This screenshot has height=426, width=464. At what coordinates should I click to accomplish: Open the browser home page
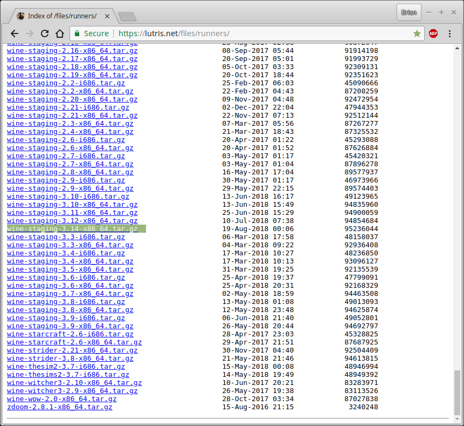pyautogui.click(x=60, y=33)
